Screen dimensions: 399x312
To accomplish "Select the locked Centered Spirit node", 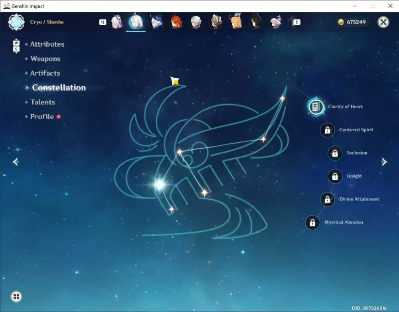I will (328, 130).
